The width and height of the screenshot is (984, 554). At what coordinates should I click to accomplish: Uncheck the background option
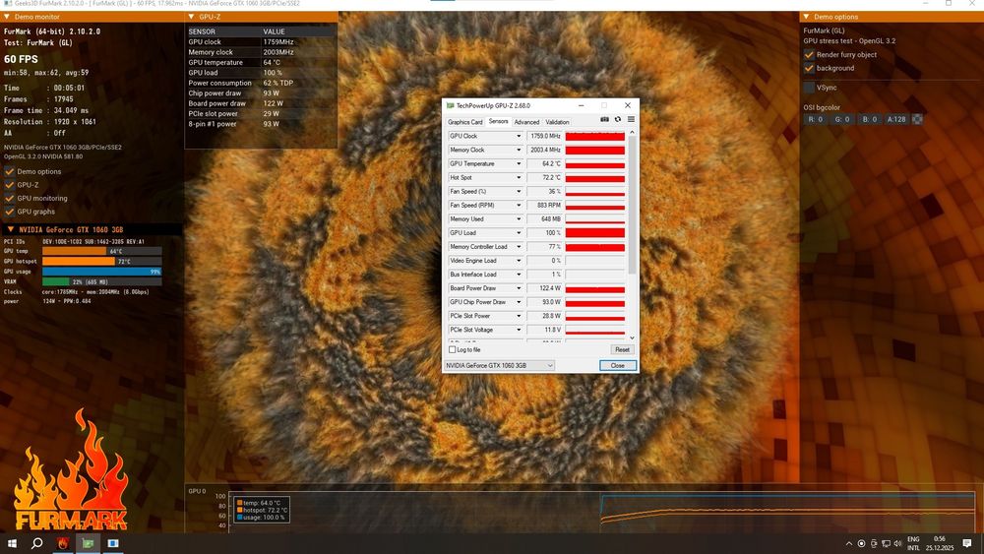pos(809,68)
